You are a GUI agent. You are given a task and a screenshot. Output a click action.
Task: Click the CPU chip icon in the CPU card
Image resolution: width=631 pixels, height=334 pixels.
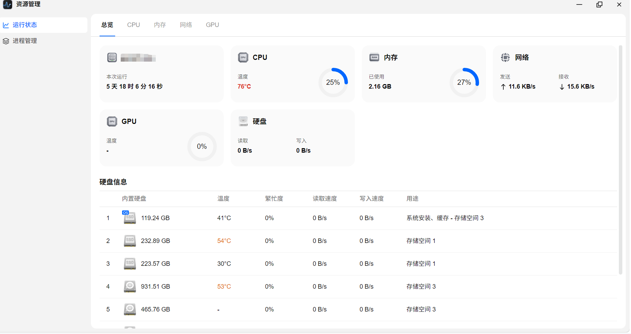click(243, 57)
